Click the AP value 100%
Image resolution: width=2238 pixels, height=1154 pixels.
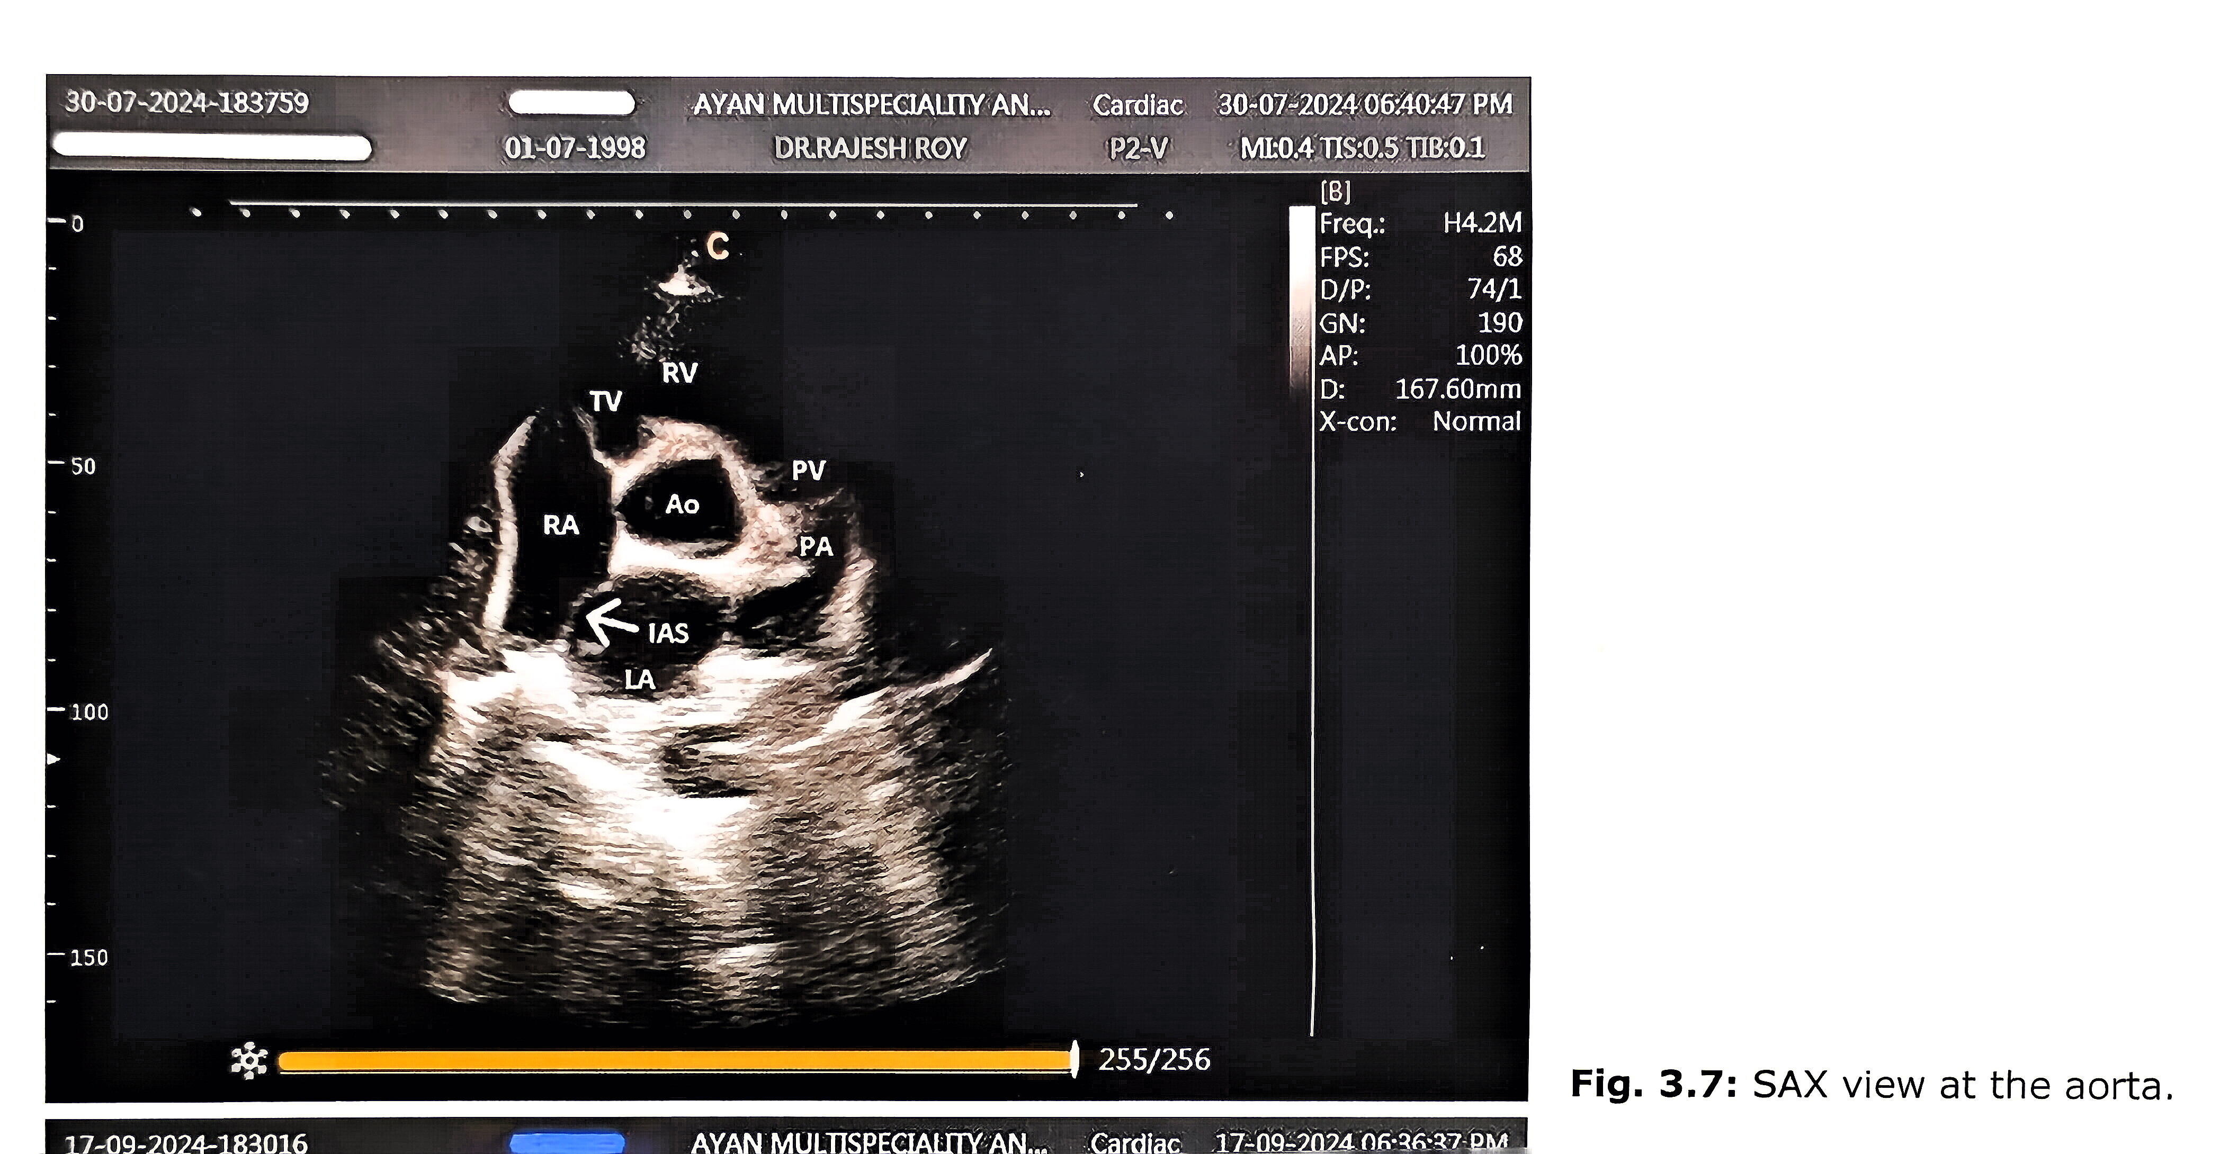[x=1488, y=355]
